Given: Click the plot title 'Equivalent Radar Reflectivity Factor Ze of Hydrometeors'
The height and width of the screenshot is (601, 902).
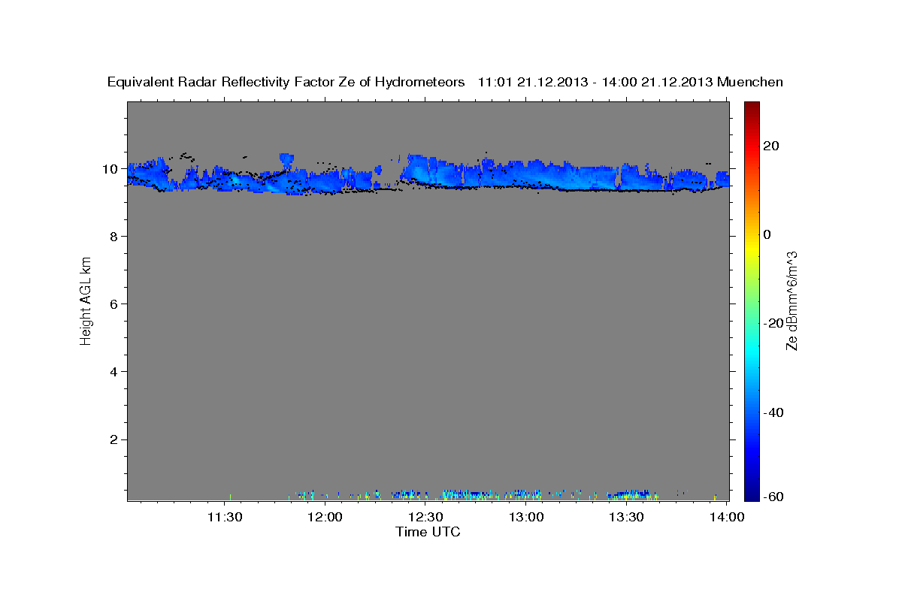Looking at the screenshot, I should click(286, 82).
